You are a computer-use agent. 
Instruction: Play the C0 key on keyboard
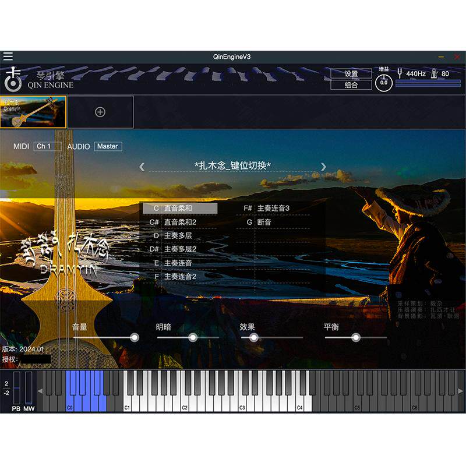pyautogui.click(x=70, y=404)
